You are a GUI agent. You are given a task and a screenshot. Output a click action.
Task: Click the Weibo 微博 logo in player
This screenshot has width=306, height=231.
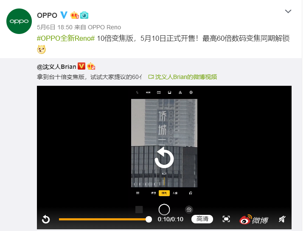[254, 220]
